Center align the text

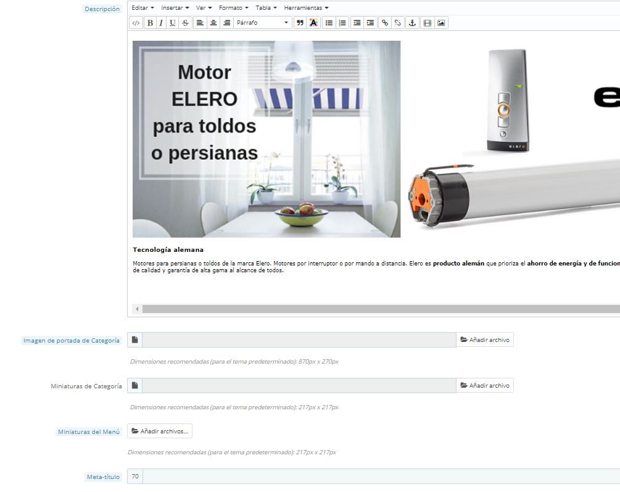coord(213,23)
